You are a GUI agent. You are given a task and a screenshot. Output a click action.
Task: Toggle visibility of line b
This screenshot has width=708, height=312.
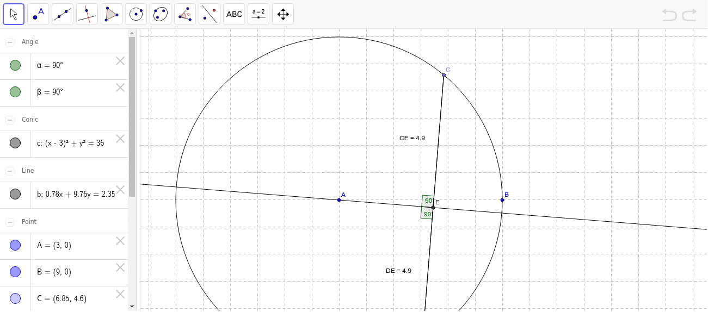coord(15,194)
